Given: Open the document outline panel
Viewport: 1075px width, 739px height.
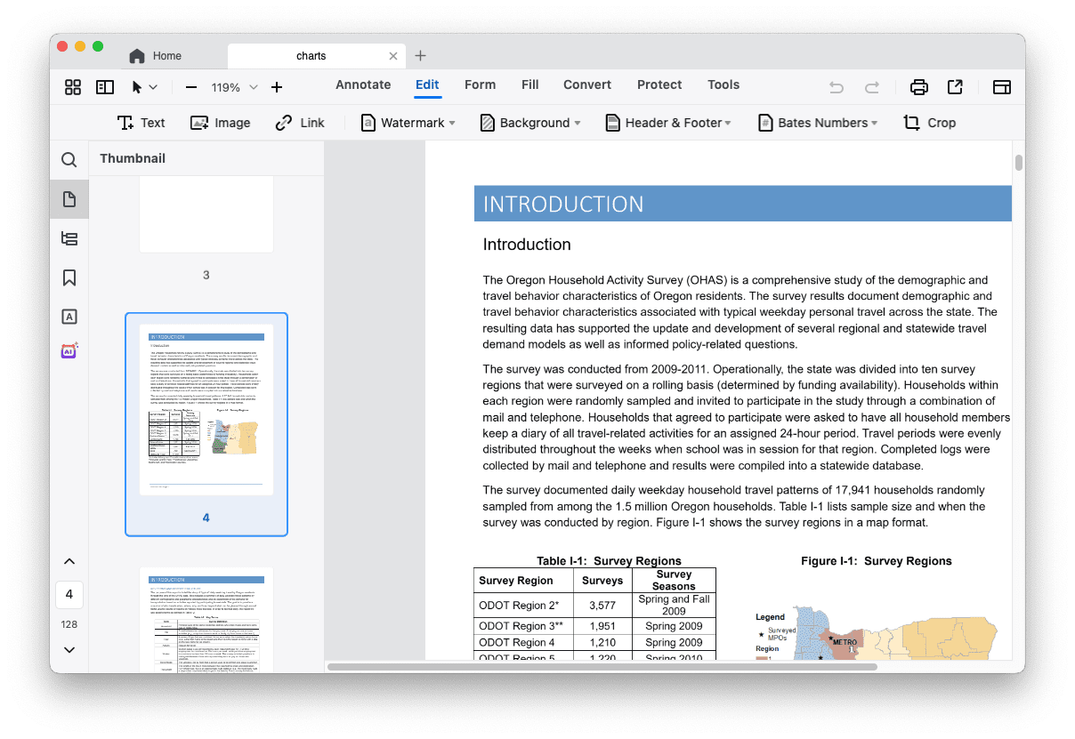Looking at the screenshot, I should tap(69, 238).
